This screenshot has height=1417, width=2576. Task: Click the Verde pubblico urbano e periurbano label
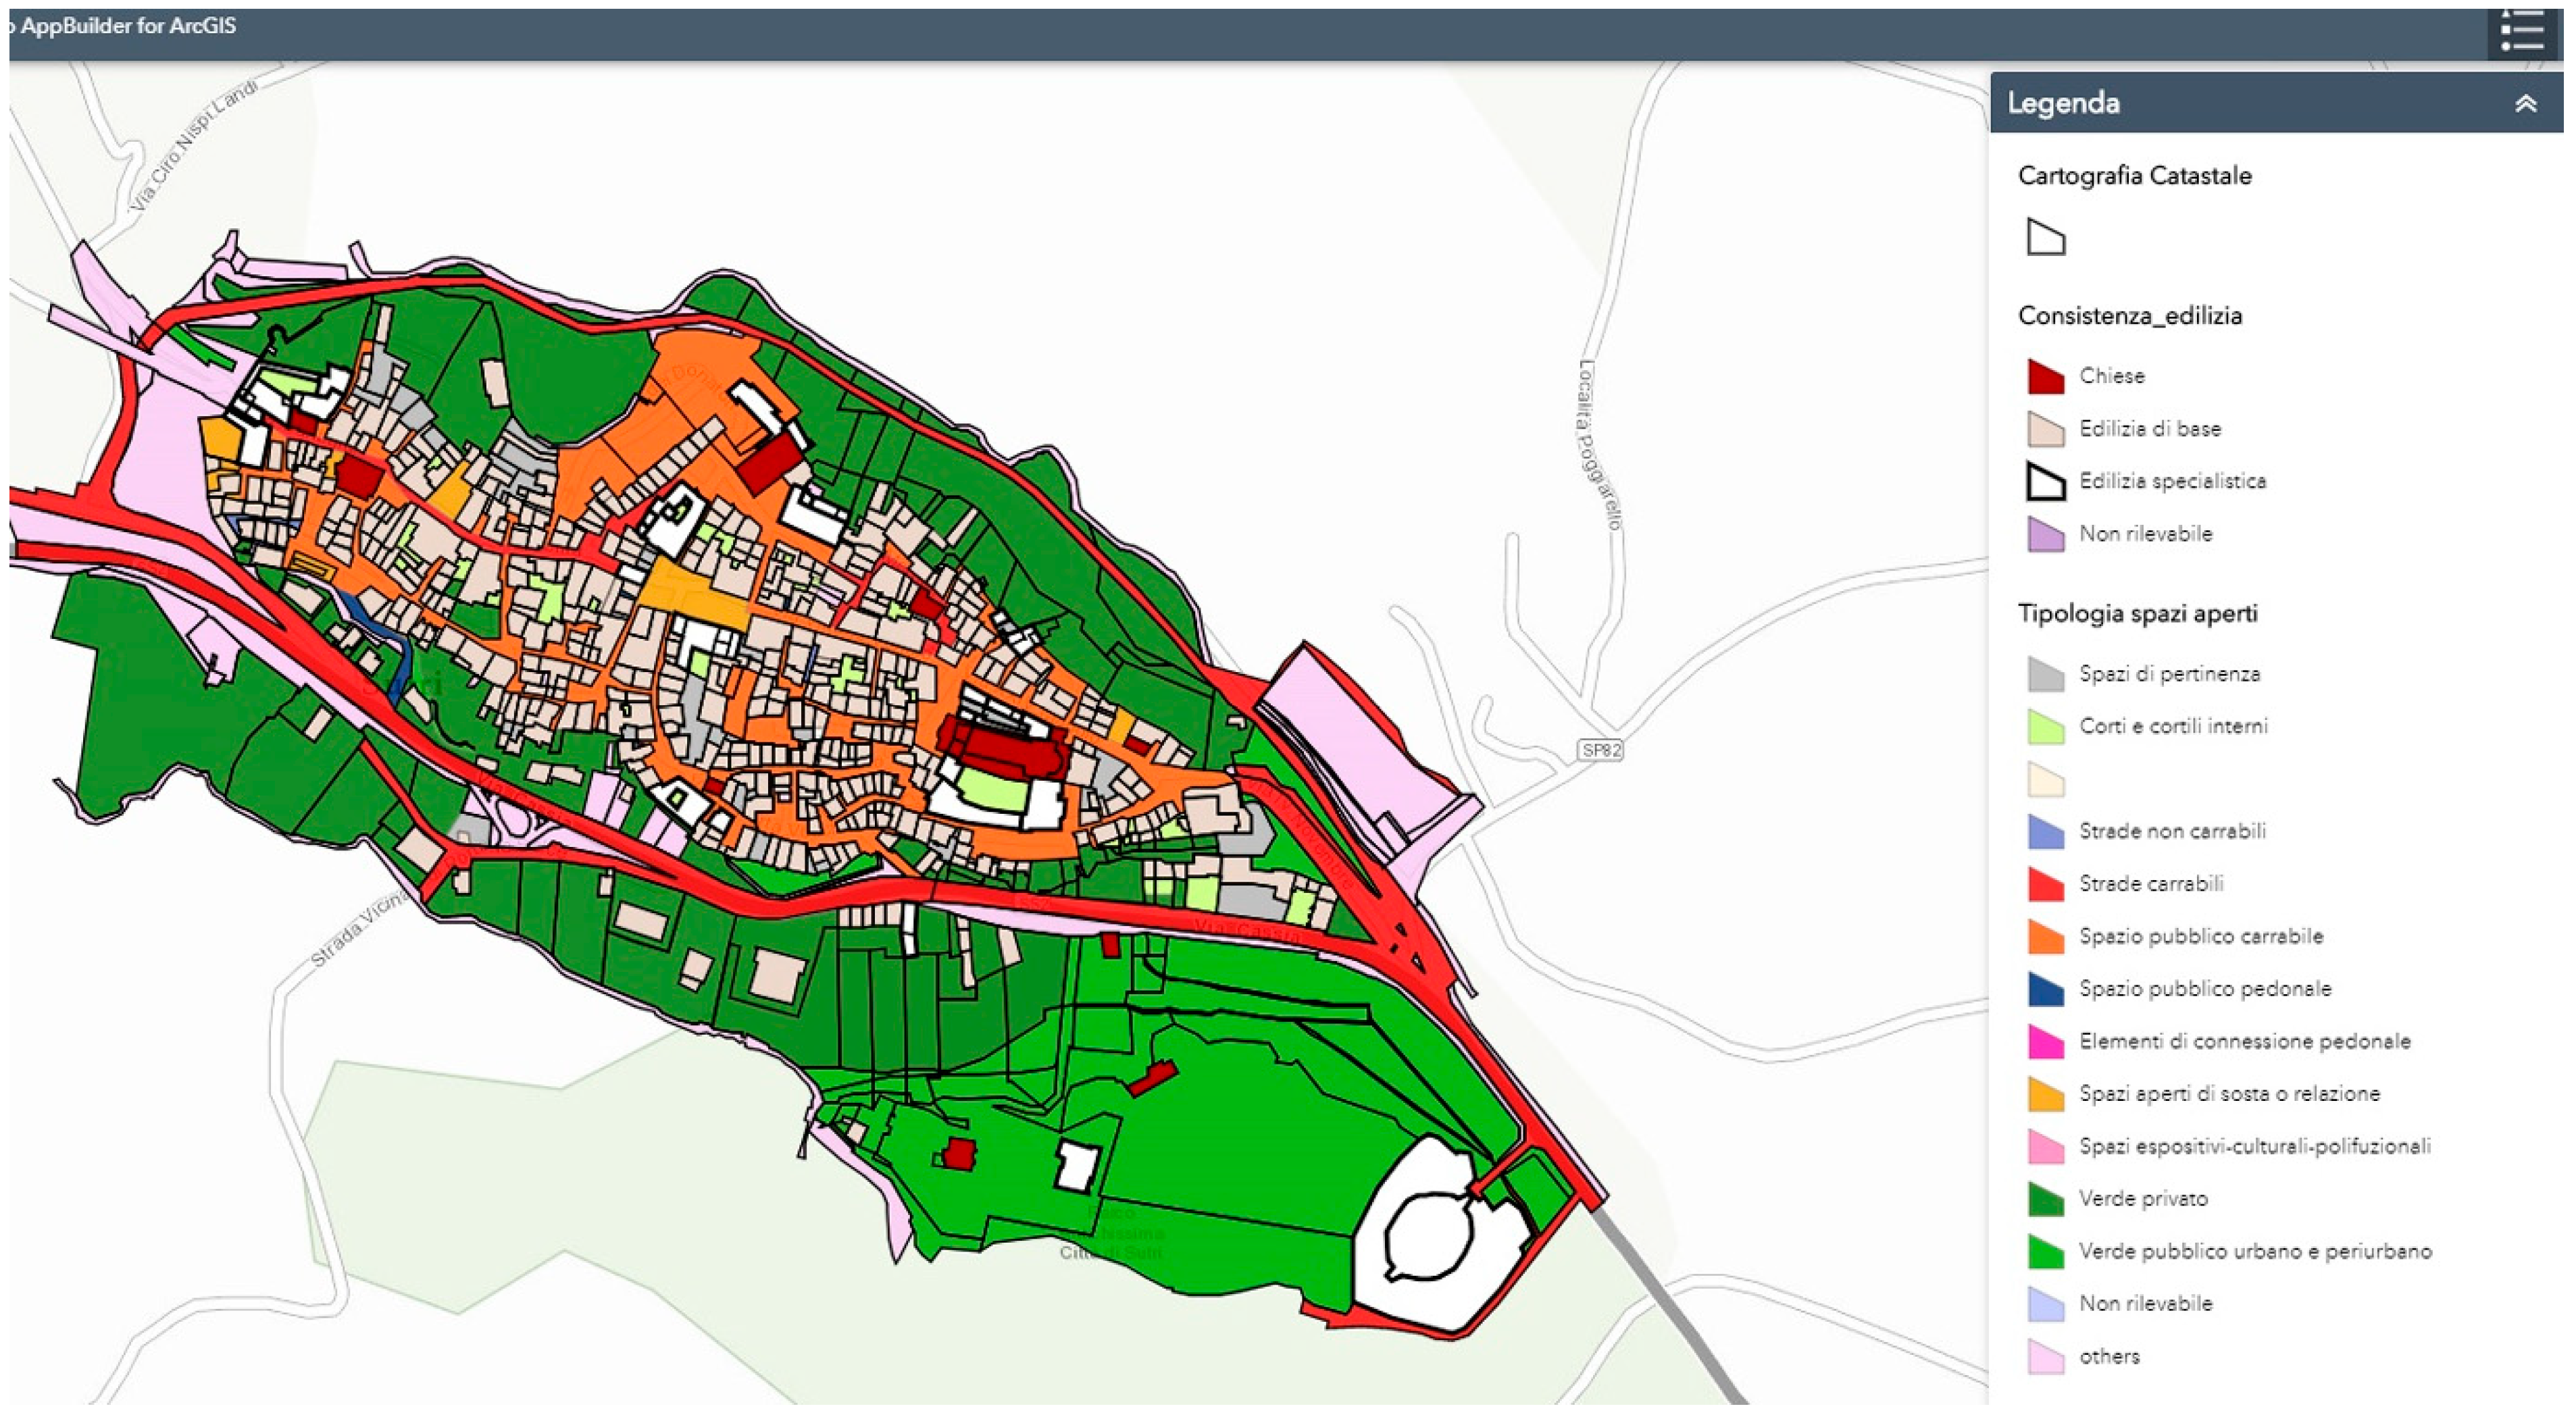pyautogui.click(x=2255, y=1251)
